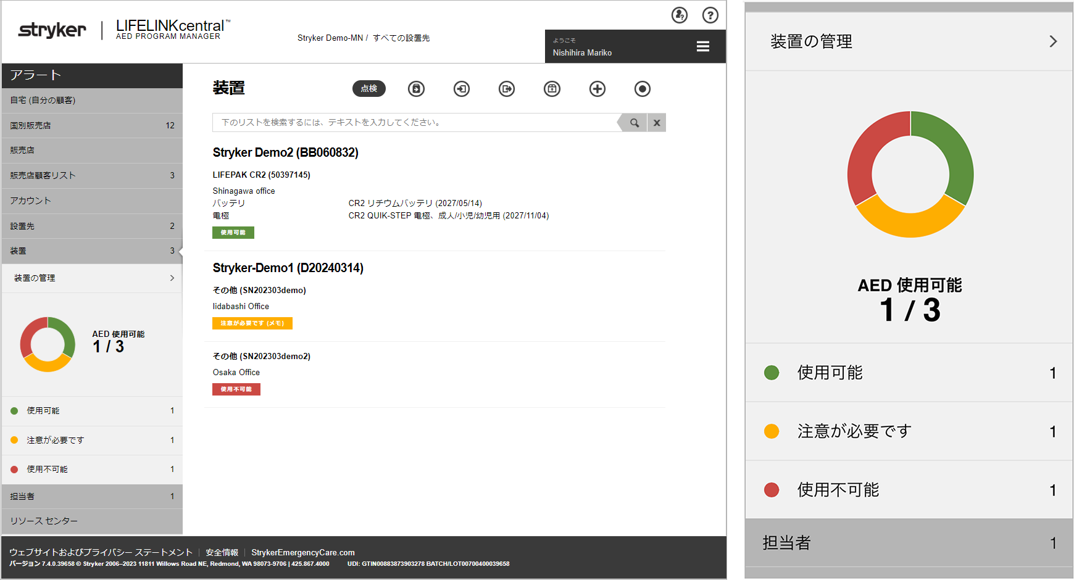This screenshot has width=1074, height=580.
Task: Click the circle-dot record icon in toolbar
Action: pos(643,89)
